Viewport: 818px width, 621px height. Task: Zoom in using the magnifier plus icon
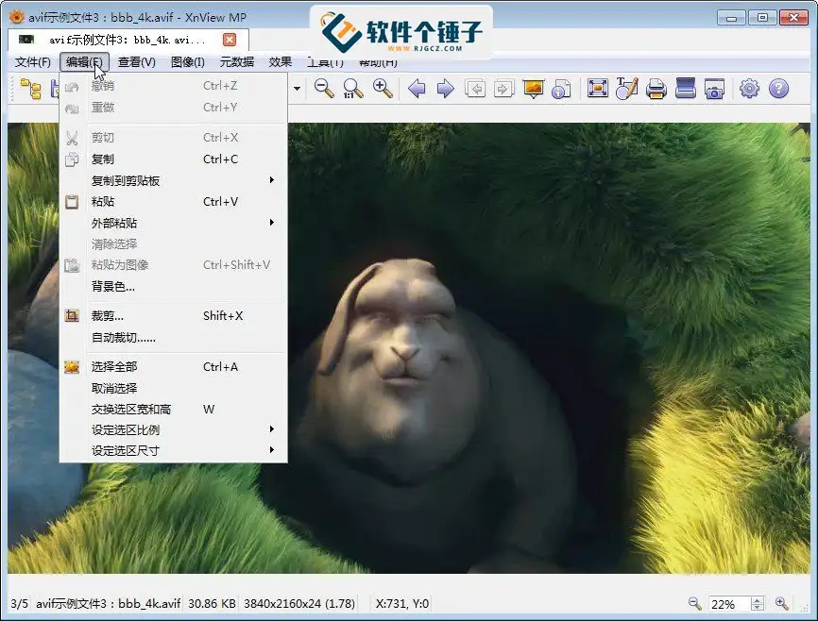pyautogui.click(x=379, y=88)
